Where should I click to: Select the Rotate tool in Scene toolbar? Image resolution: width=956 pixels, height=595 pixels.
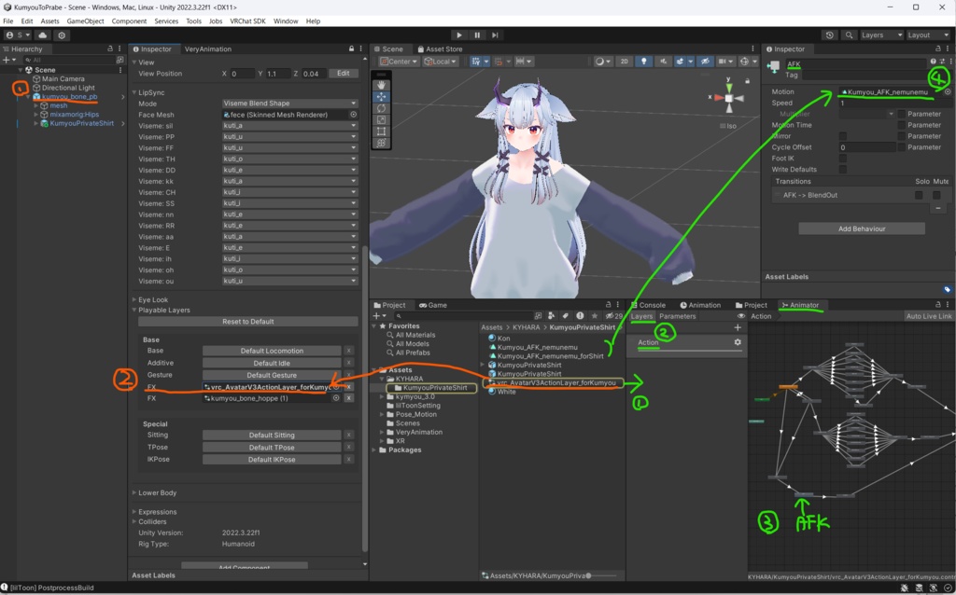381,108
